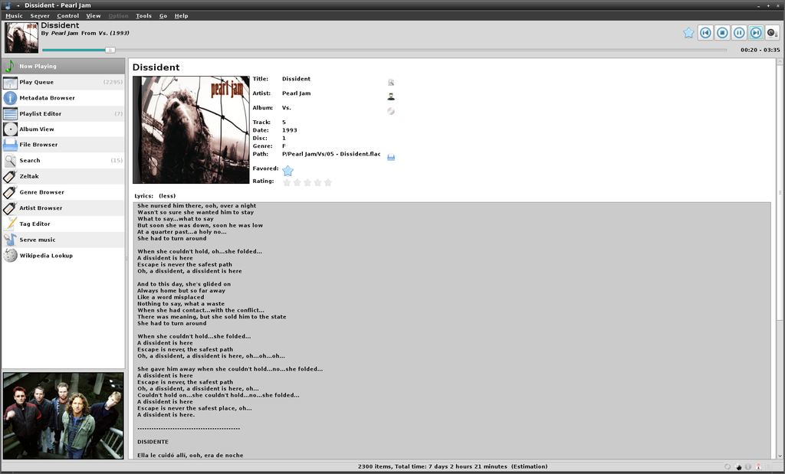Viewport: 785px width, 474px height.
Task: Skip to the previous track
Action: (x=705, y=33)
